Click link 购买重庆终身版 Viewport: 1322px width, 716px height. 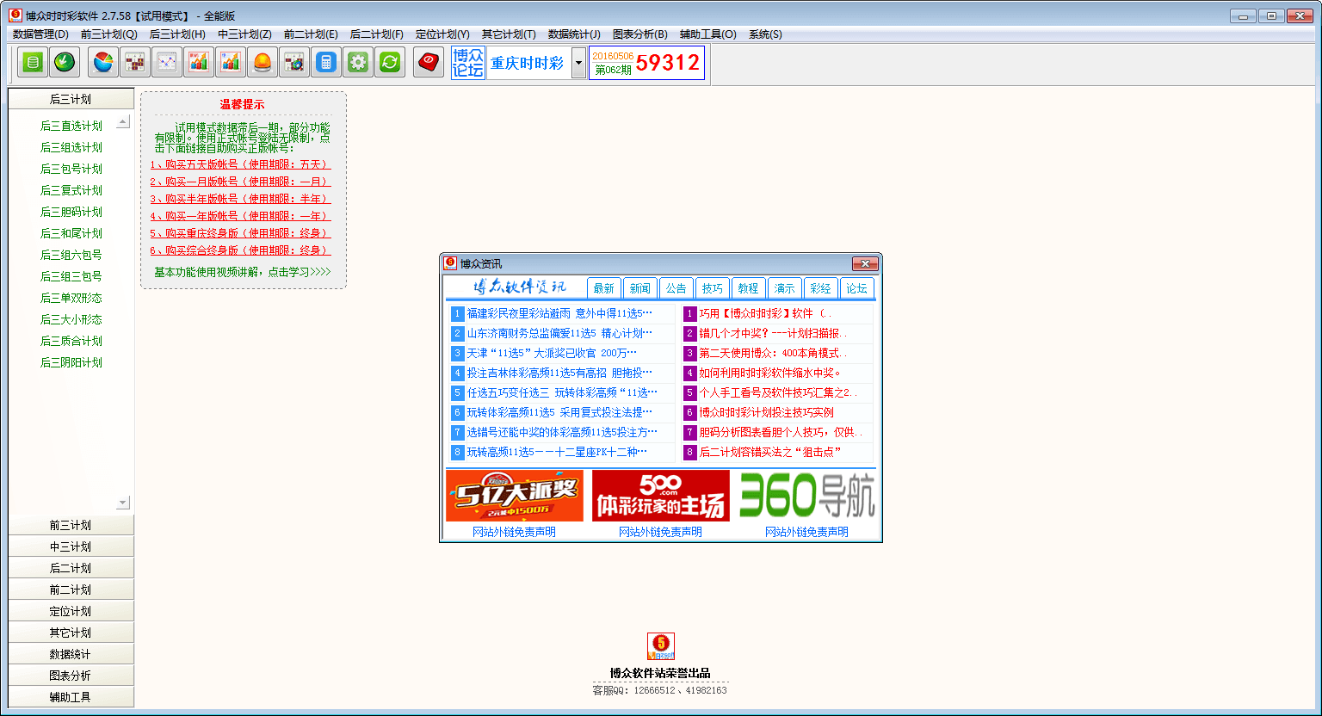(240, 233)
